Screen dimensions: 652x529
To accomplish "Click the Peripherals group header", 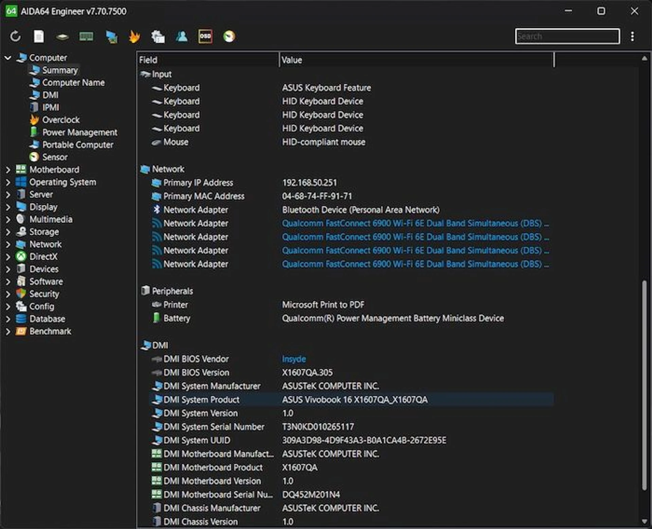I will click(172, 291).
